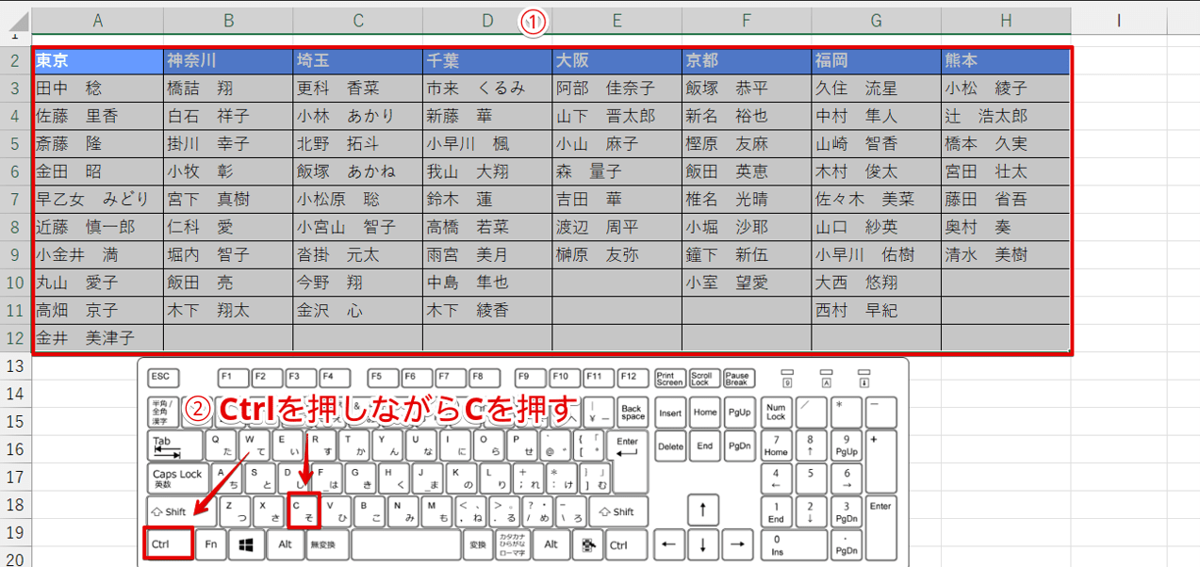Click the Back space key in keyboard picture

click(633, 412)
